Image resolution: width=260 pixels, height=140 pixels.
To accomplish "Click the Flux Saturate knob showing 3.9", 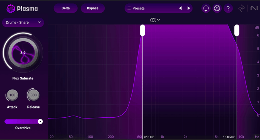I will (x=23, y=53).
